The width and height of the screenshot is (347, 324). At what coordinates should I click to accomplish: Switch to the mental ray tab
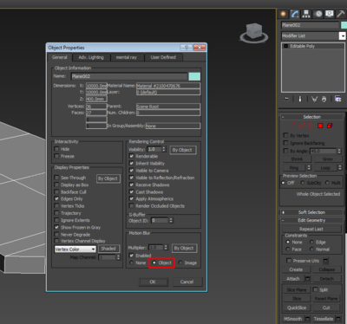click(x=127, y=57)
